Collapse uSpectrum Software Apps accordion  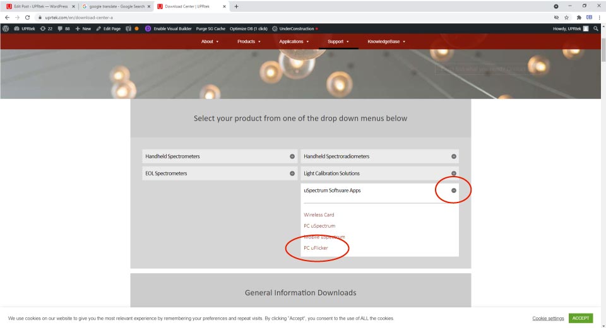pos(379,190)
